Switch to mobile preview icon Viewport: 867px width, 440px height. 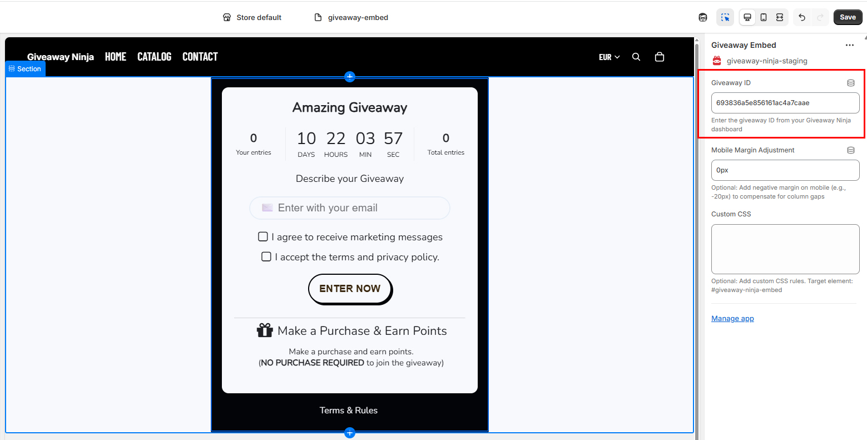[x=764, y=17]
